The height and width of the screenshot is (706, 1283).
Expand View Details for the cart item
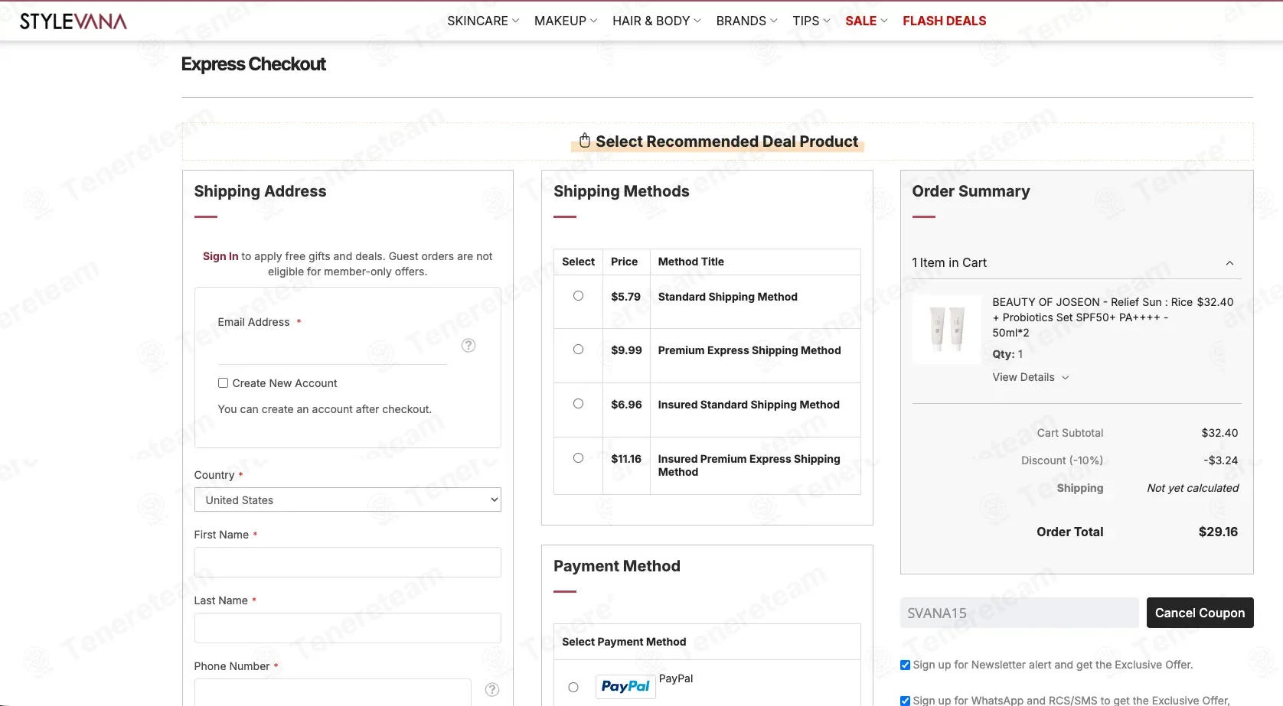click(1030, 377)
